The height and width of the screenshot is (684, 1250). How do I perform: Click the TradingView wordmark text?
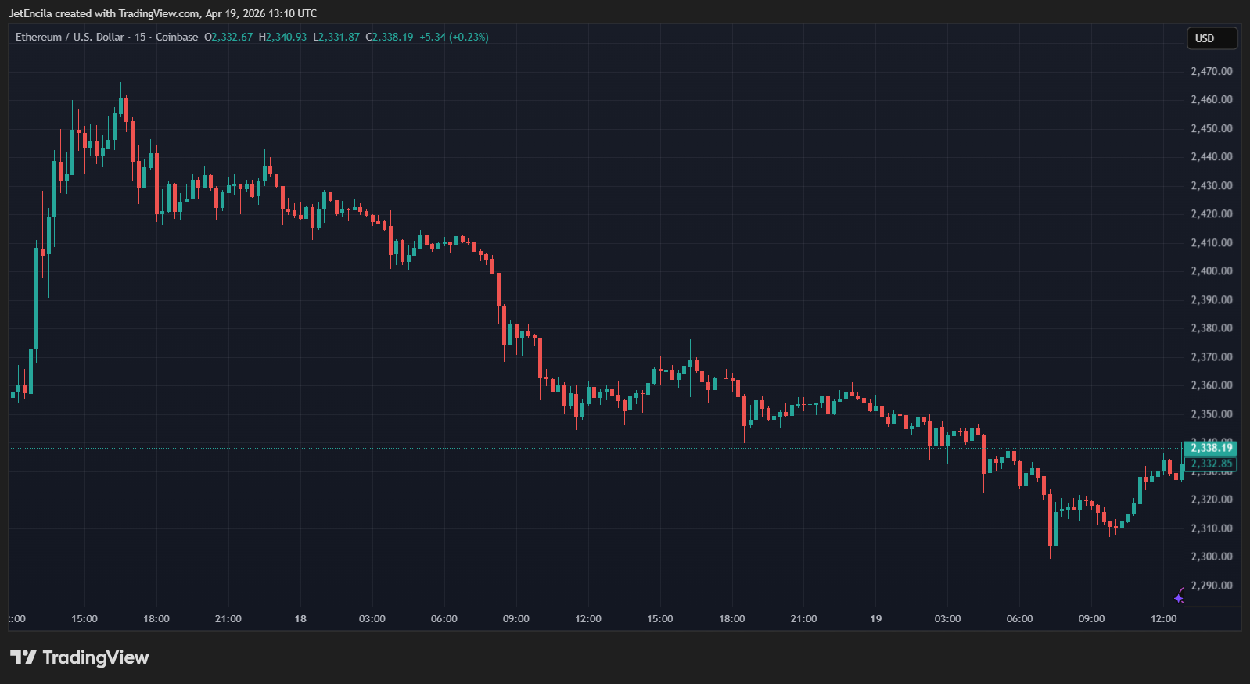(x=95, y=657)
